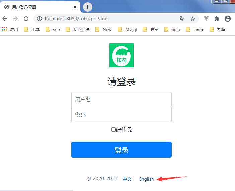Open the 招聘 bookmark folder
Viewport: 235px width, 191px height.
coord(218,29)
